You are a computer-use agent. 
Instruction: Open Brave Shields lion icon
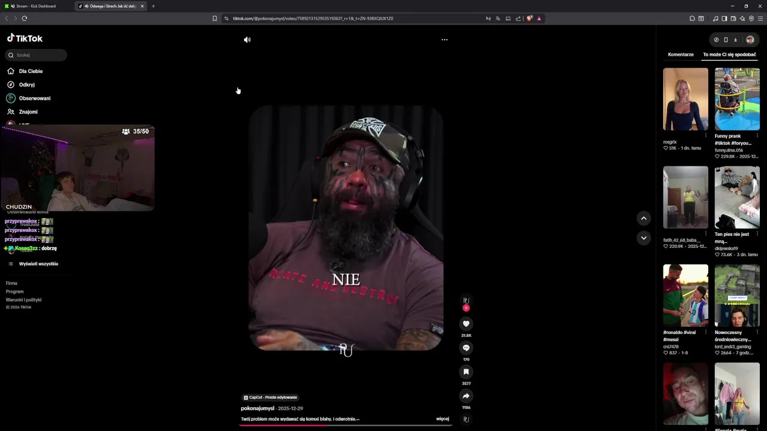(529, 19)
